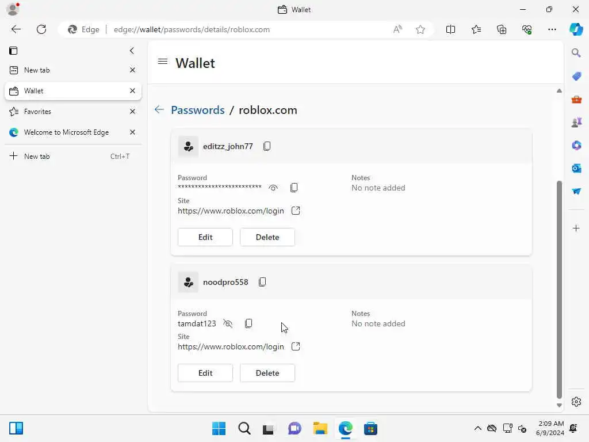
Task: Select the Wallet tab
Action: (73, 91)
